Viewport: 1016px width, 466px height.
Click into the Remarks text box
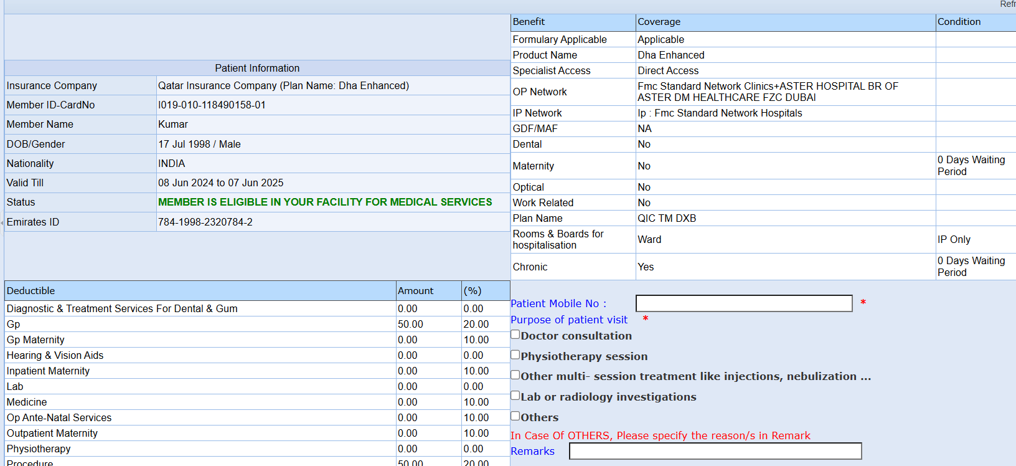click(715, 451)
